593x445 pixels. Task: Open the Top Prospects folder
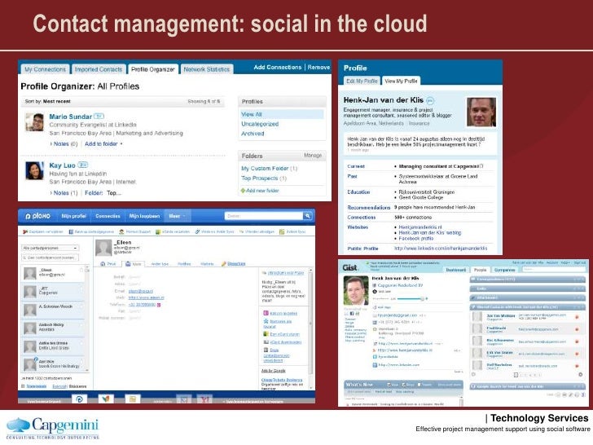click(259, 178)
